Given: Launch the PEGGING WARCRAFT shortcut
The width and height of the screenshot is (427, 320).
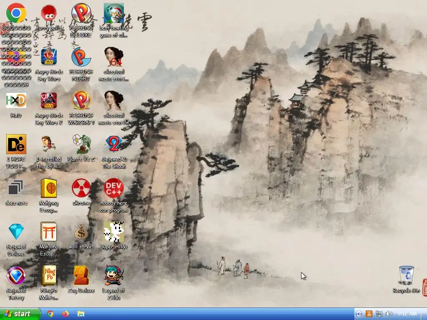Looking at the screenshot, I should pyautogui.click(x=81, y=100).
